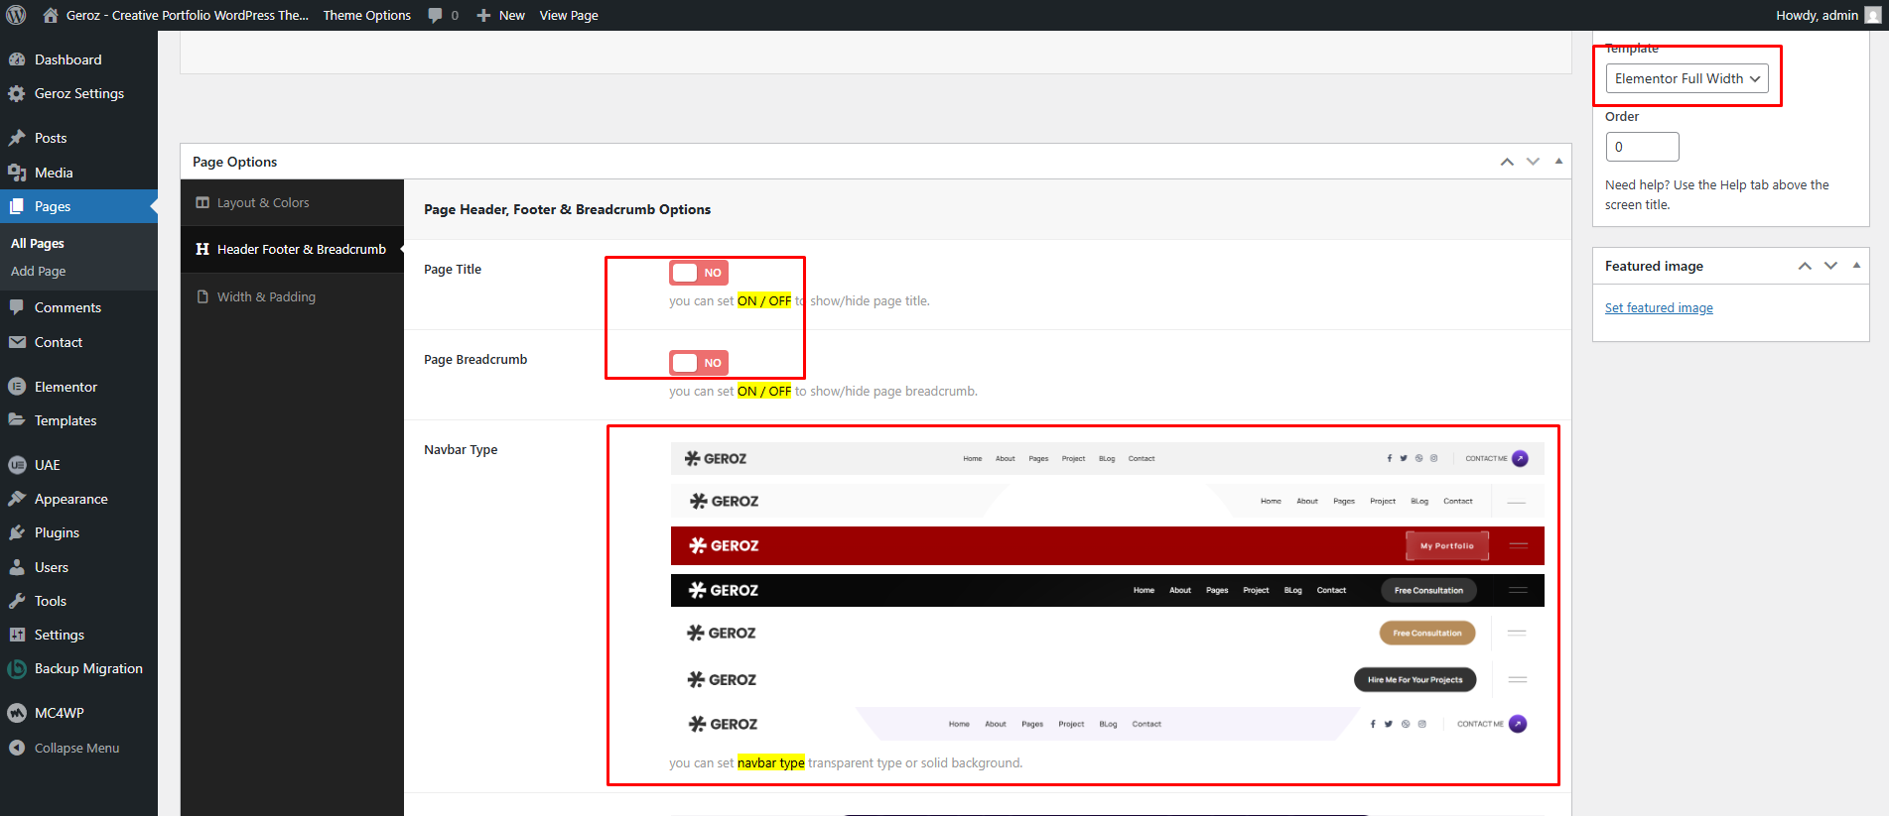This screenshot has width=1889, height=816.
Task: Open the Plugins icon in sidebar
Action: (17, 532)
